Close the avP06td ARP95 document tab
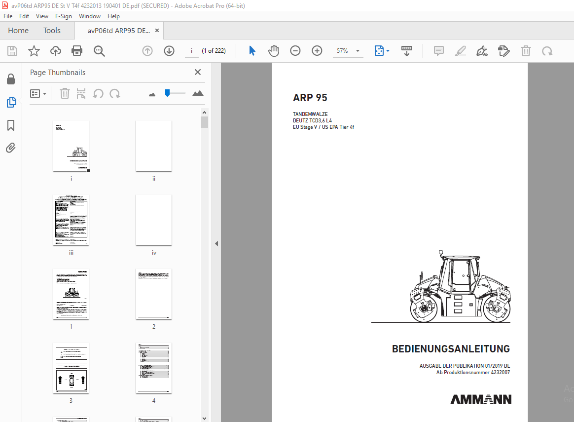The height and width of the screenshot is (422, 574). click(x=157, y=31)
